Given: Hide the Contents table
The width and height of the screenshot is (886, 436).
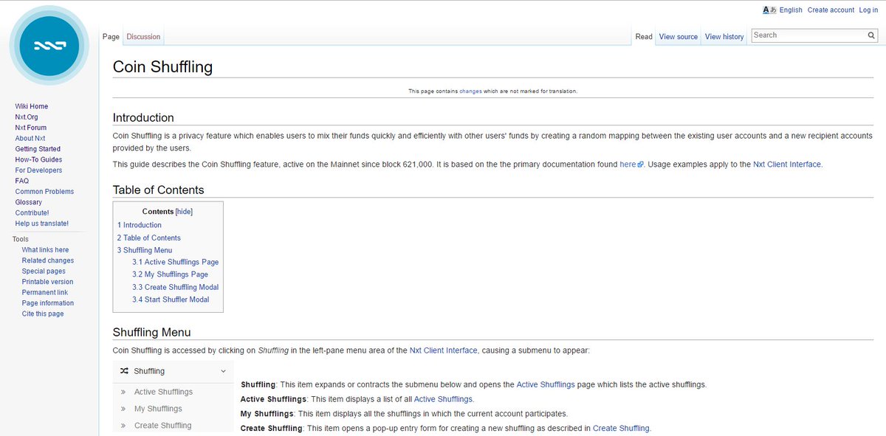Looking at the screenshot, I should pos(184,212).
